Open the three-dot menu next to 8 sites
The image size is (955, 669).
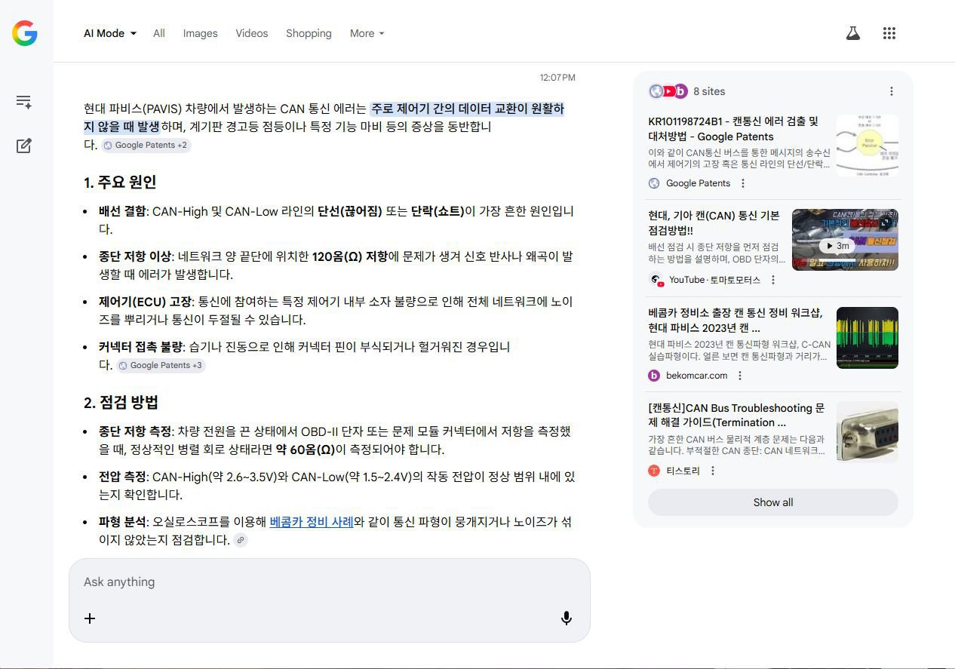pos(892,91)
